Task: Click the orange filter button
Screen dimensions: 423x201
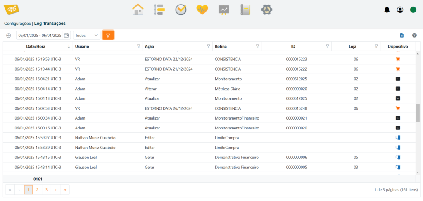Action: coord(108,36)
